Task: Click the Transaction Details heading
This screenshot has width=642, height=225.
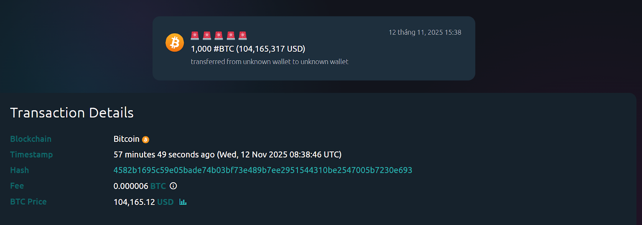Action: coord(72,113)
